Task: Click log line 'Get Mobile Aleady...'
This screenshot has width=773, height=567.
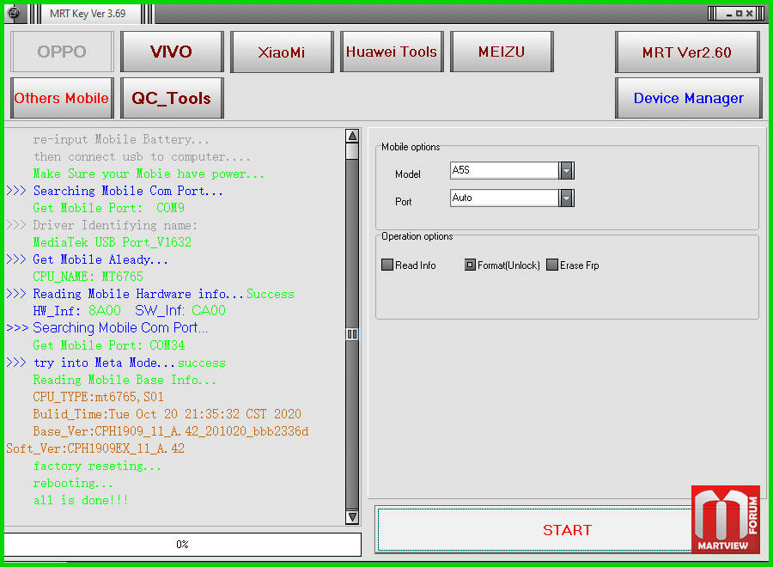Action: coord(100,259)
